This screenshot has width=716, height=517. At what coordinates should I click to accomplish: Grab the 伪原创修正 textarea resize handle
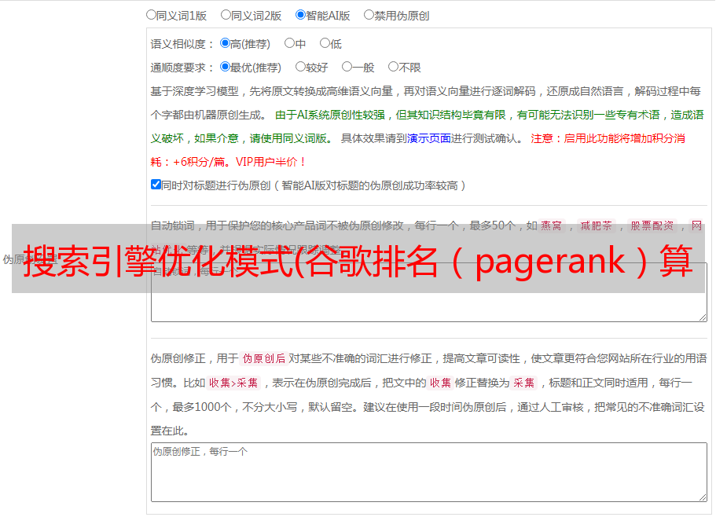pos(702,497)
